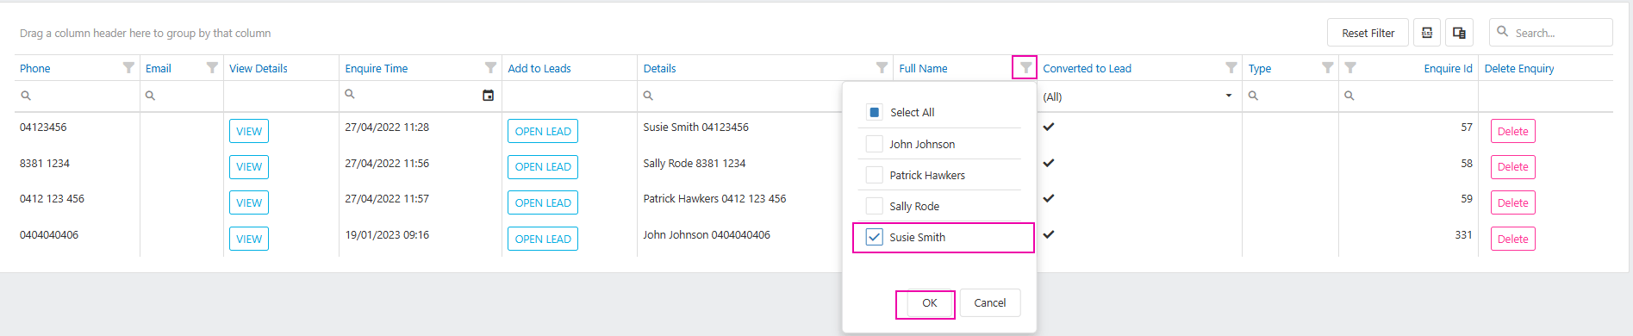Delete enquiry with id 331

coord(1513,239)
